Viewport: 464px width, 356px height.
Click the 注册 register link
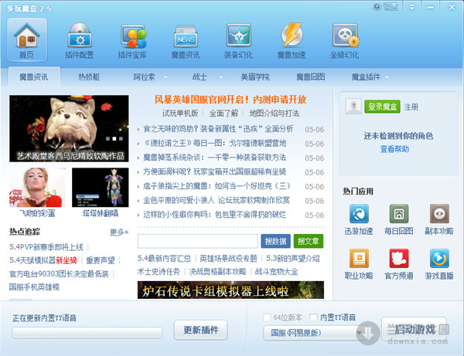411,107
